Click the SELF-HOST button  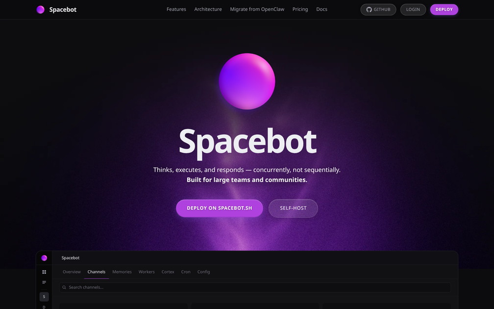click(293, 208)
